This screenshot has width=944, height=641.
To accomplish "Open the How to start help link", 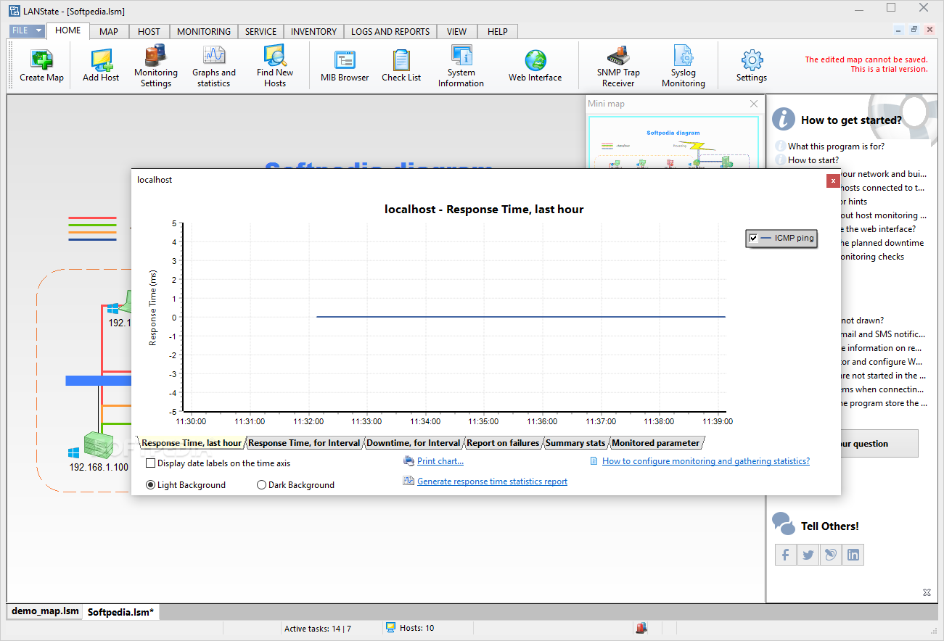I will pyautogui.click(x=813, y=160).
